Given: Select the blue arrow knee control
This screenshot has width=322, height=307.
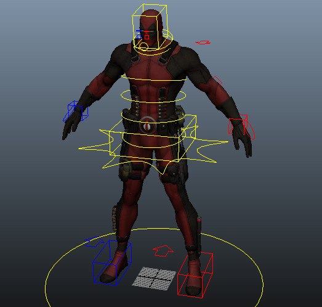Looking at the screenshot, I should (x=94, y=242).
